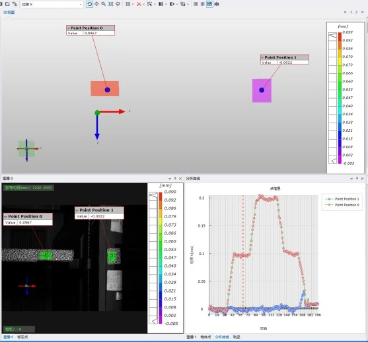Image resolution: width=368 pixels, height=342 pixels.
Task: Open the 位移 X quantity dropdown
Action: (x=52, y=4)
